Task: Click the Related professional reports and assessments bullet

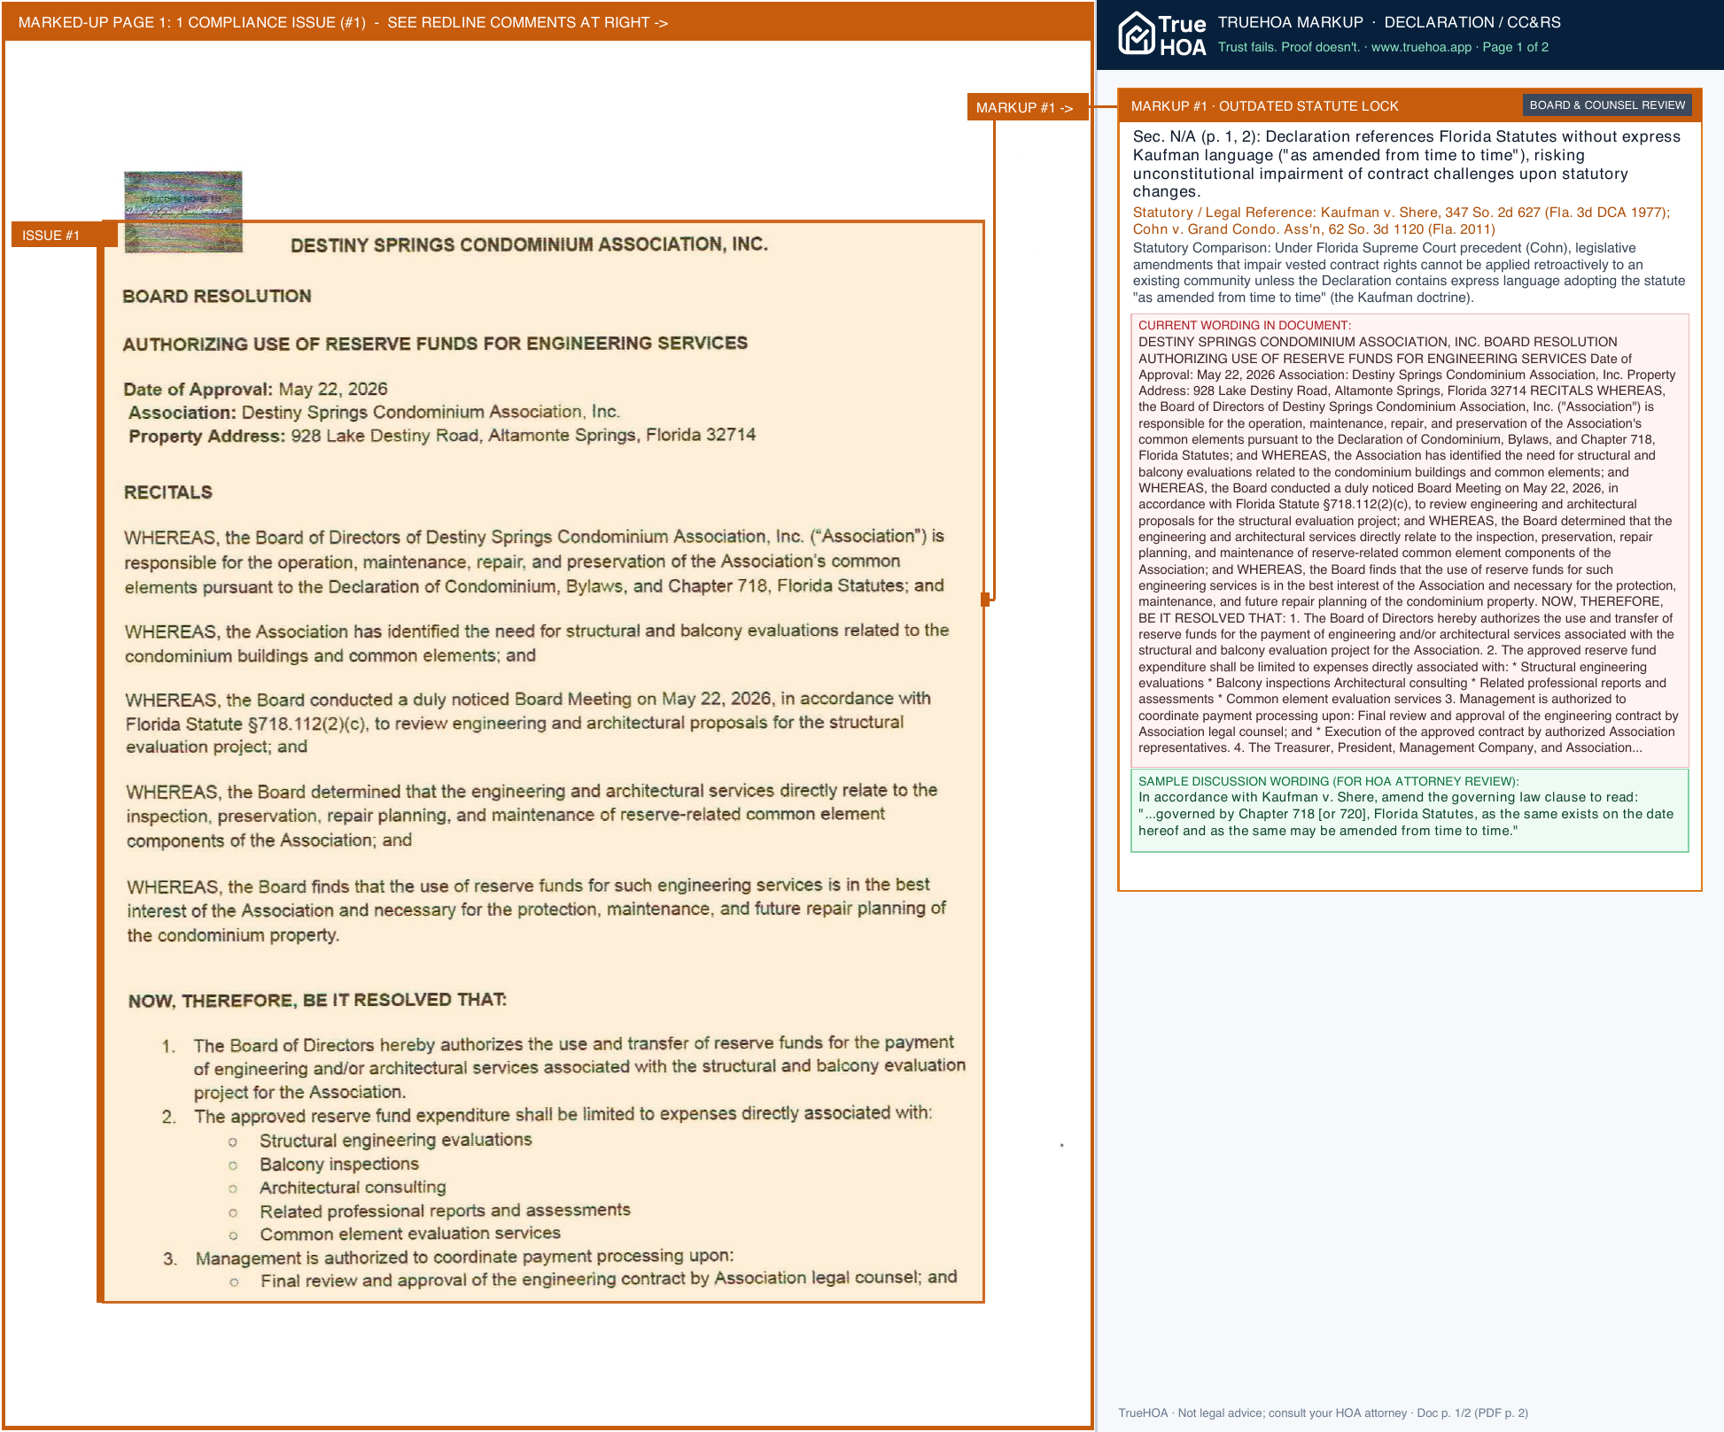Action: pyautogui.click(x=445, y=1210)
